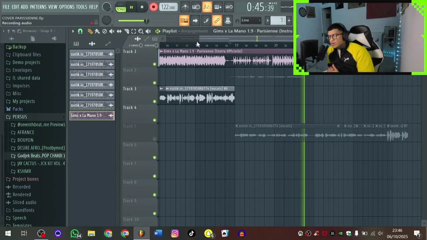The image size is (427, 240).
Task: Open Microsoft Word from the taskbar
Action: coord(158,233)
